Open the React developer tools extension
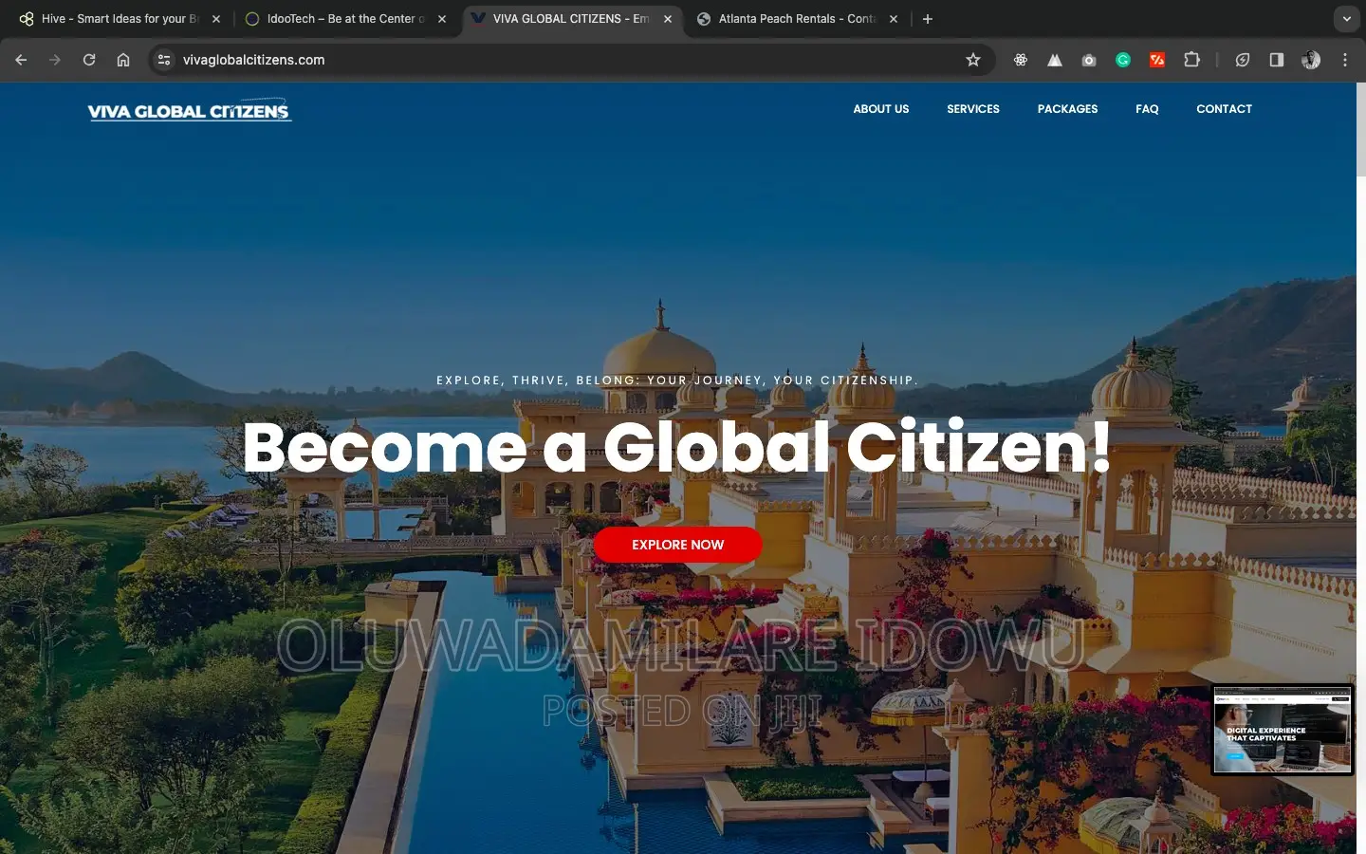This screenshot has width=1366, height=854. (x=1021, y=60)
